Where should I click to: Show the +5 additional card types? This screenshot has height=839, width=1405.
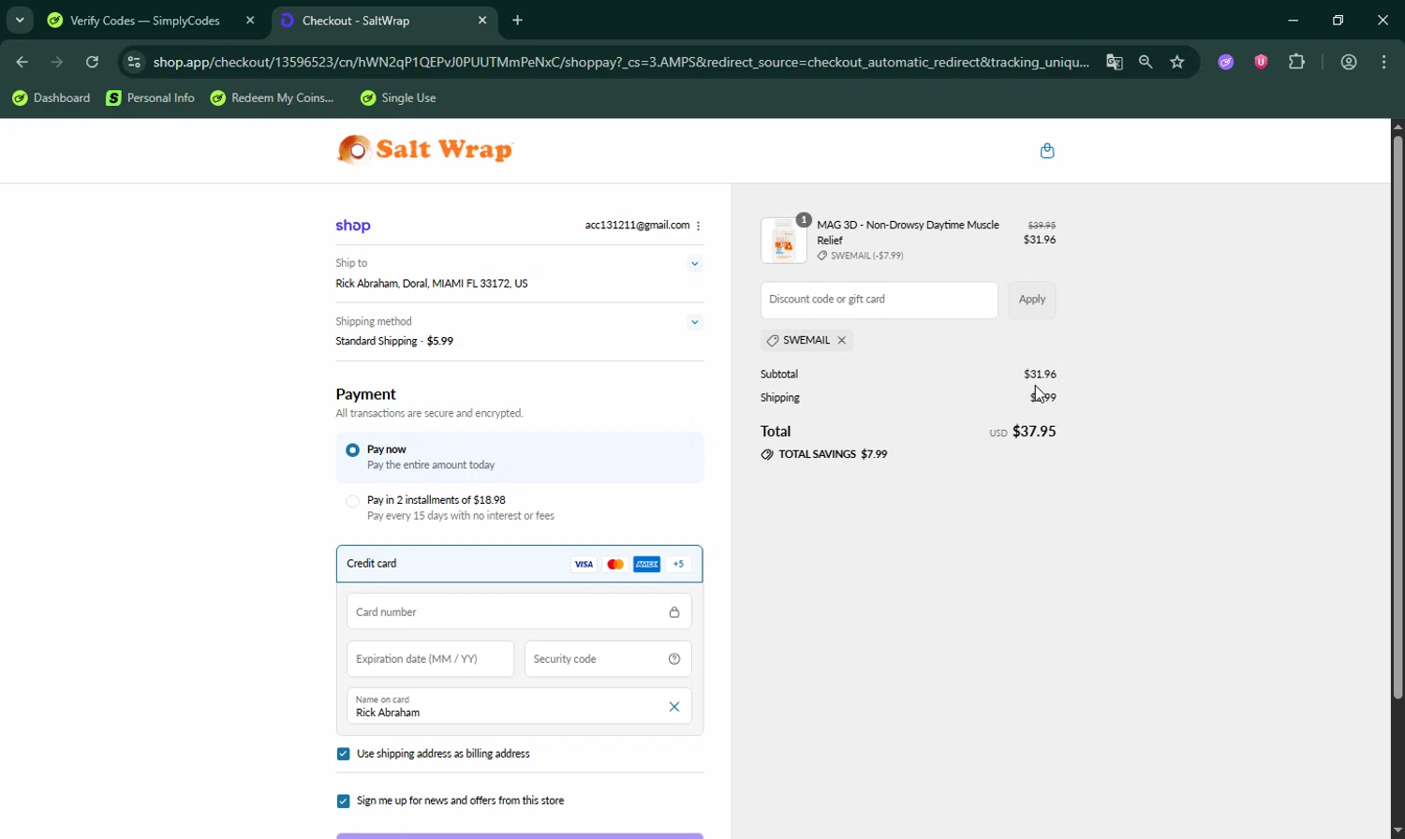click(679, 564)
